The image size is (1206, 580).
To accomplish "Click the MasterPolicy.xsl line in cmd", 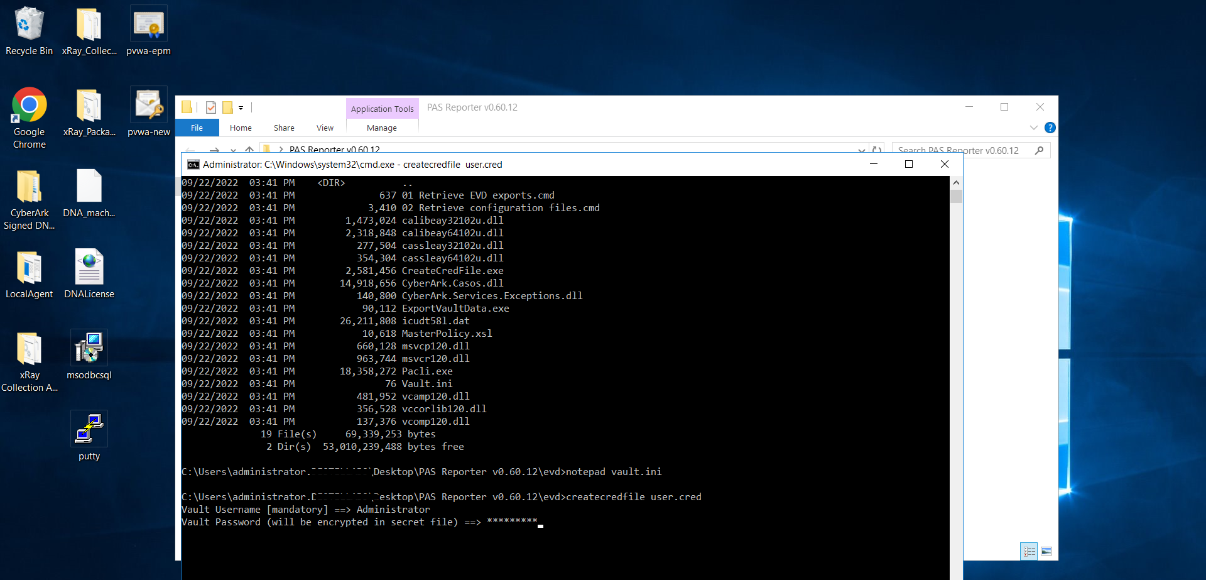I will click(x=337, y=334).
